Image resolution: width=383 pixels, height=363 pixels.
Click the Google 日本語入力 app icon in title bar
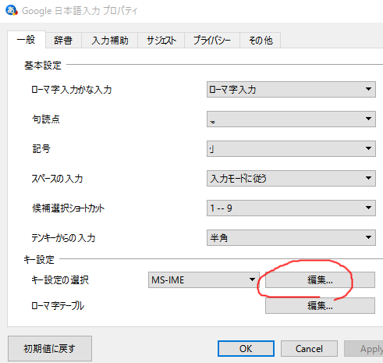point(12,10)
